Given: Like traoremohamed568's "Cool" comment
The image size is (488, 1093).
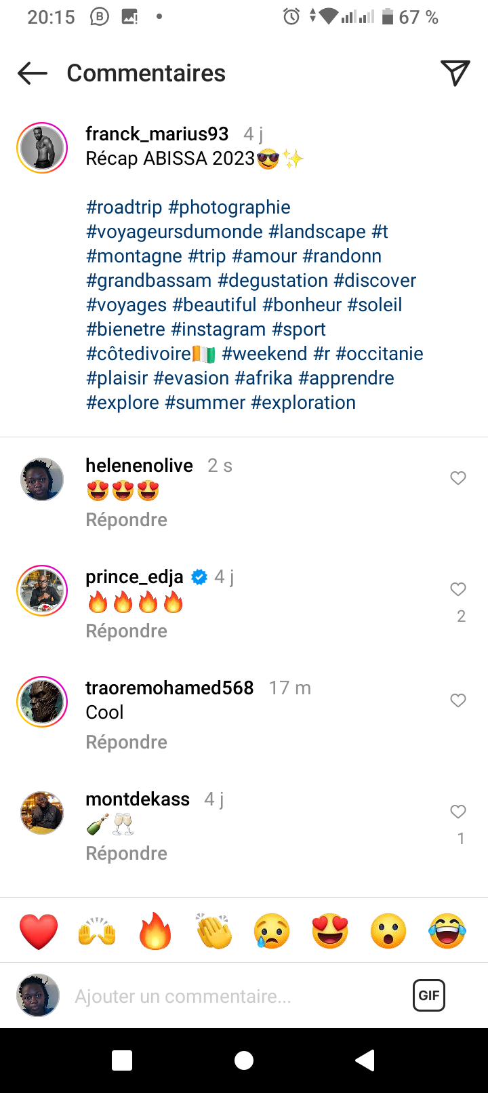Looking at the screenshot, I should click(x=458, y=700).
